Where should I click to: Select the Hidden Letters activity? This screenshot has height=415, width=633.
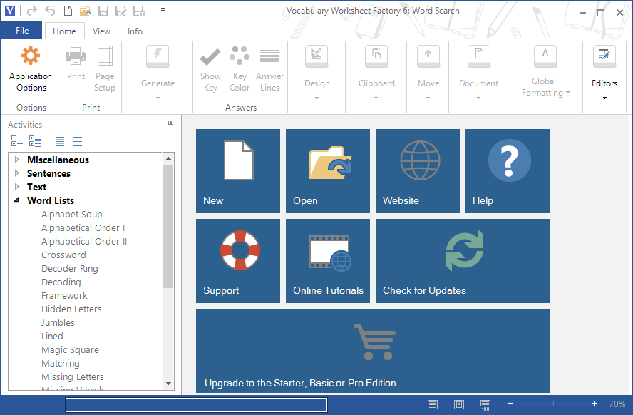pos(71,309)
